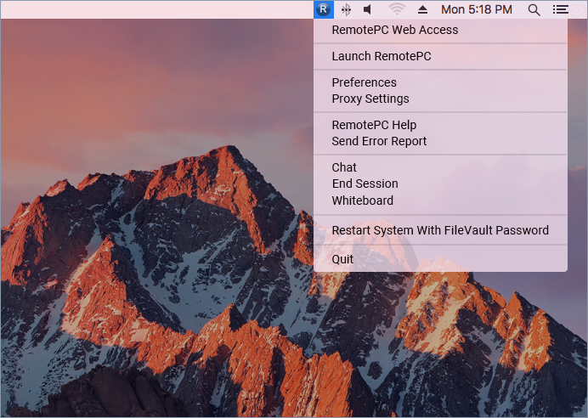Open Preferences from the menu

[364, 82]
